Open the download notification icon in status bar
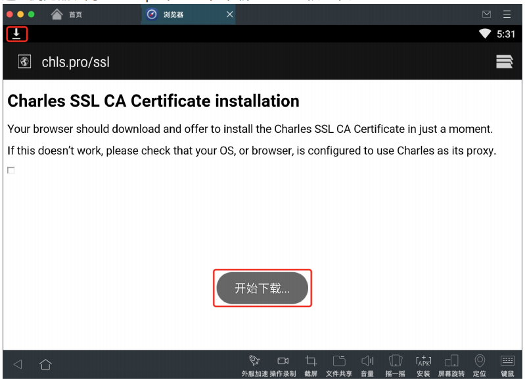525x382 pixels. coord(16,34)
